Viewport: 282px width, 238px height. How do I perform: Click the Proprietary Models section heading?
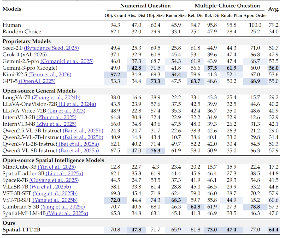tap(27, 41)
